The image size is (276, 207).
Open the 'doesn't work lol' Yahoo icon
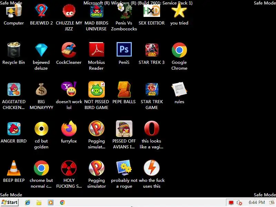69,89
